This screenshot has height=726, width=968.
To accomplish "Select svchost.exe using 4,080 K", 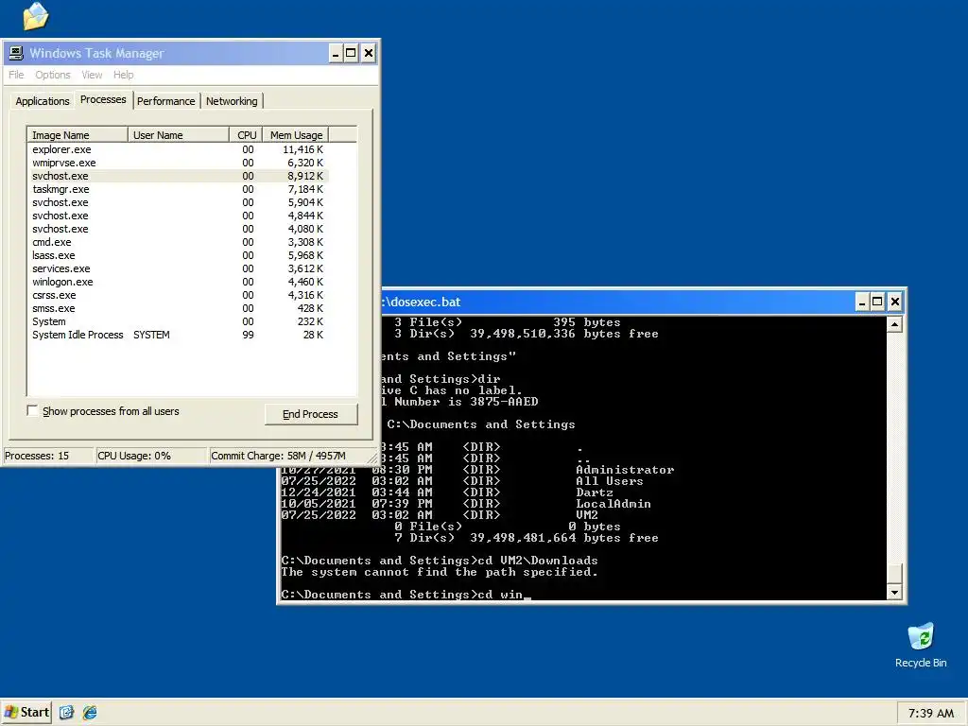I will [x=178, y=229].
